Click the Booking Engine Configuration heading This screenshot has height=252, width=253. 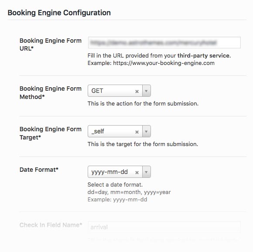point(59,13)
